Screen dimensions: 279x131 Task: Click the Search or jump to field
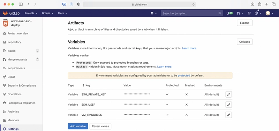coord(192,13)
